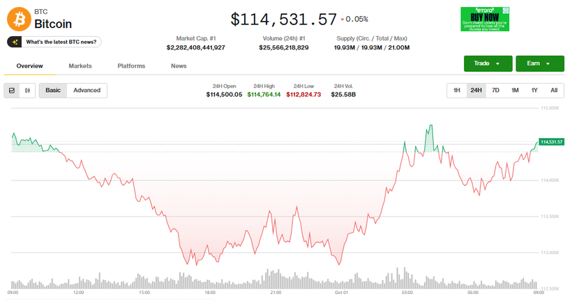This screenshot has height=301, width=572.
Task: Click the ad info icon on eToro banner
Action: 506,10
